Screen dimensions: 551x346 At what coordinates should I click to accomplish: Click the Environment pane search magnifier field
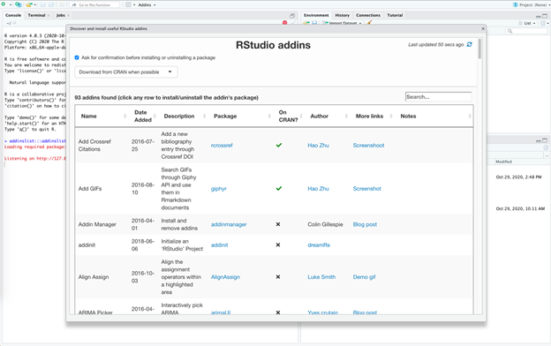[526, 31]
